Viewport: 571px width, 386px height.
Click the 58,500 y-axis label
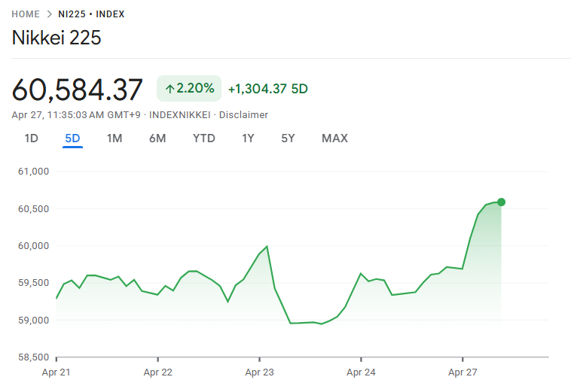[33, 357]
